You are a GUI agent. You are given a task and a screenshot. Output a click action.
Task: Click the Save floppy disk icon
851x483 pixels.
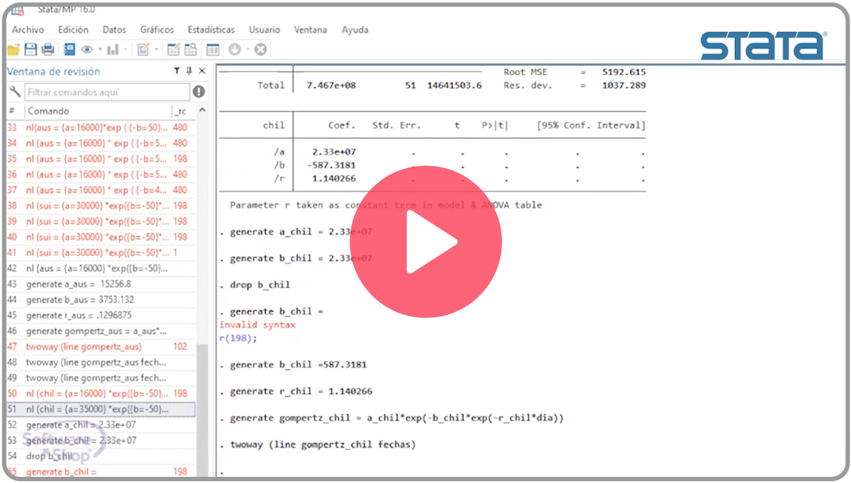pyautogui.click(x=30, y=49)
